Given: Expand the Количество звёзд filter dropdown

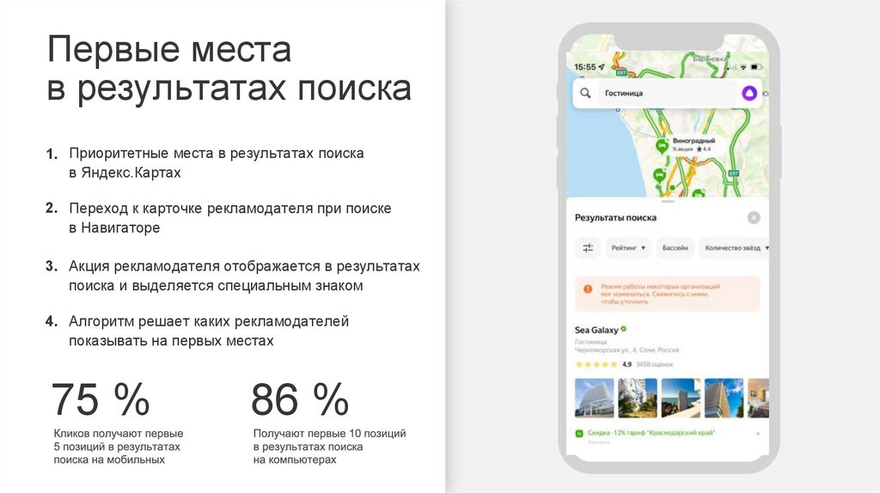Looking at the screenshot, I should point(736,248).
